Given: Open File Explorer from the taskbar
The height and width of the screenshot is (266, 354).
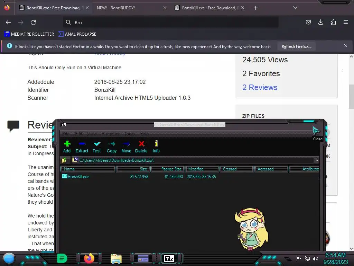Looking at the screenshot, I should pyautogui.click(x=116, y=259).
